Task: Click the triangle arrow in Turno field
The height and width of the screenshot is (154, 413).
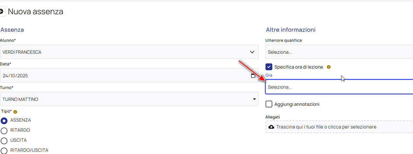Action: 254,99
